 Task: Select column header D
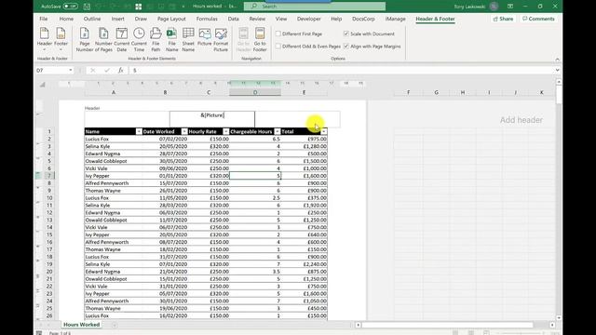[255, 92]
